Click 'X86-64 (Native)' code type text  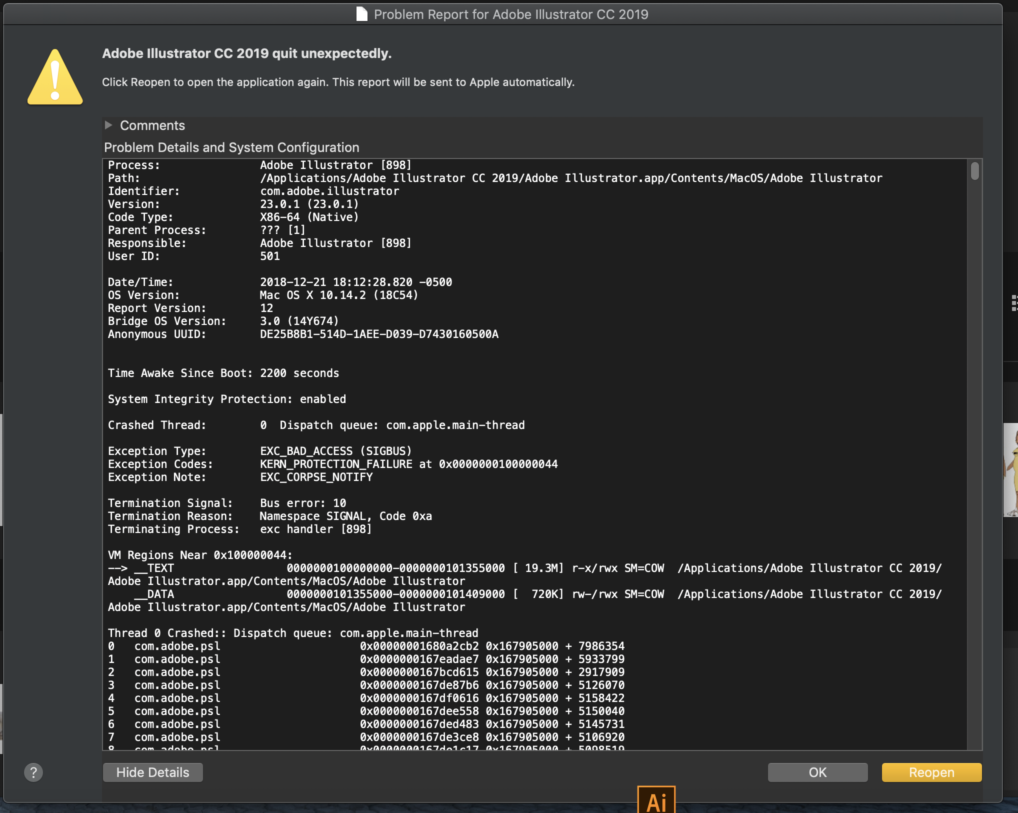[309, 217]
